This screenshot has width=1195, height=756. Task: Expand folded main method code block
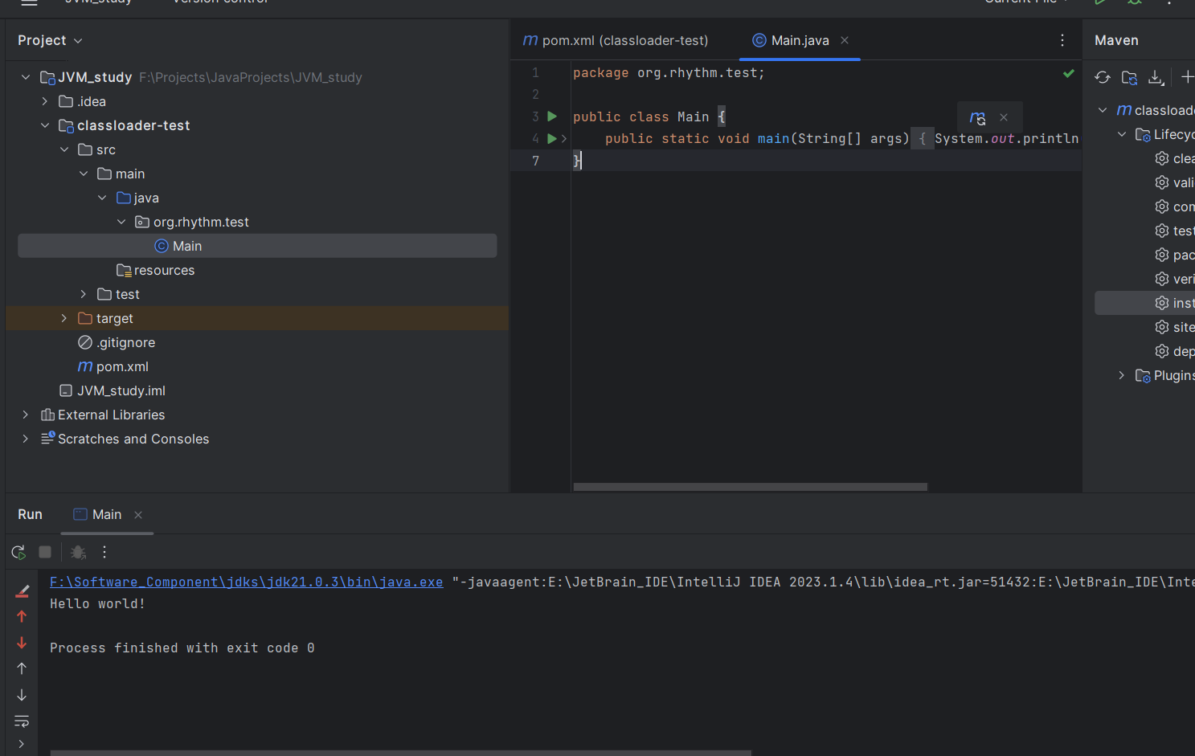pos(564,138)
